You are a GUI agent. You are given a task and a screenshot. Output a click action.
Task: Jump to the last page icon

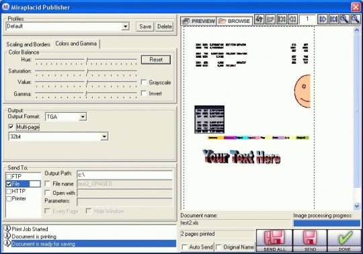coord(333,19)
